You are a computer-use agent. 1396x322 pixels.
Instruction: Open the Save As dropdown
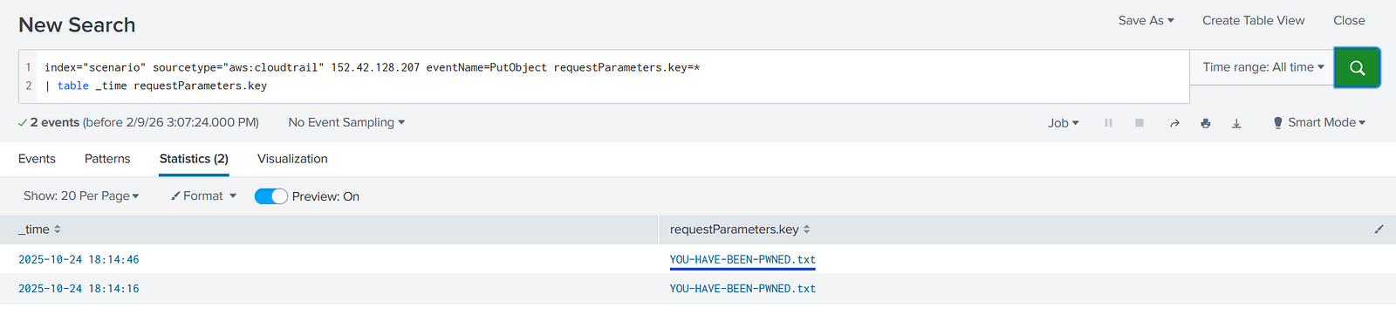point(1146,20)
